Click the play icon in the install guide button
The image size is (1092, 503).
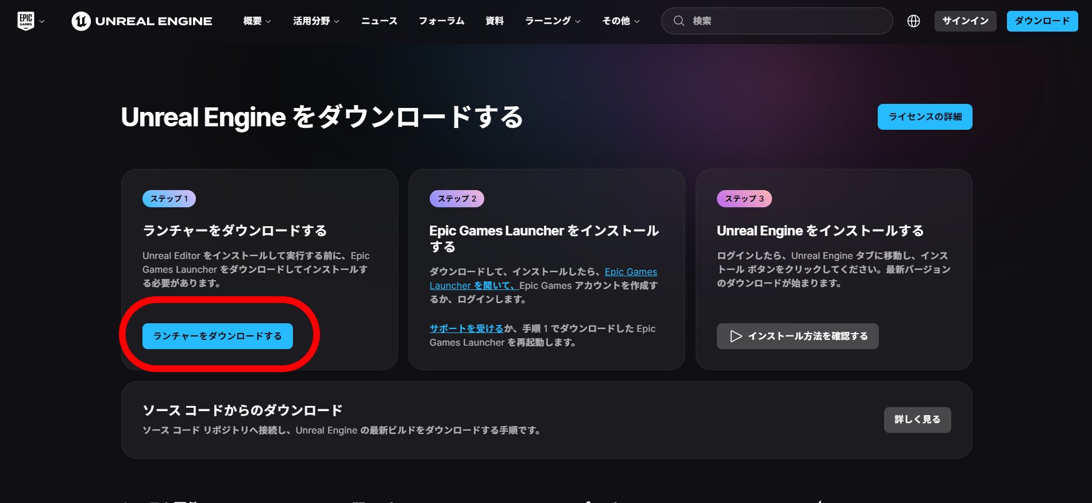coord(736,336)
